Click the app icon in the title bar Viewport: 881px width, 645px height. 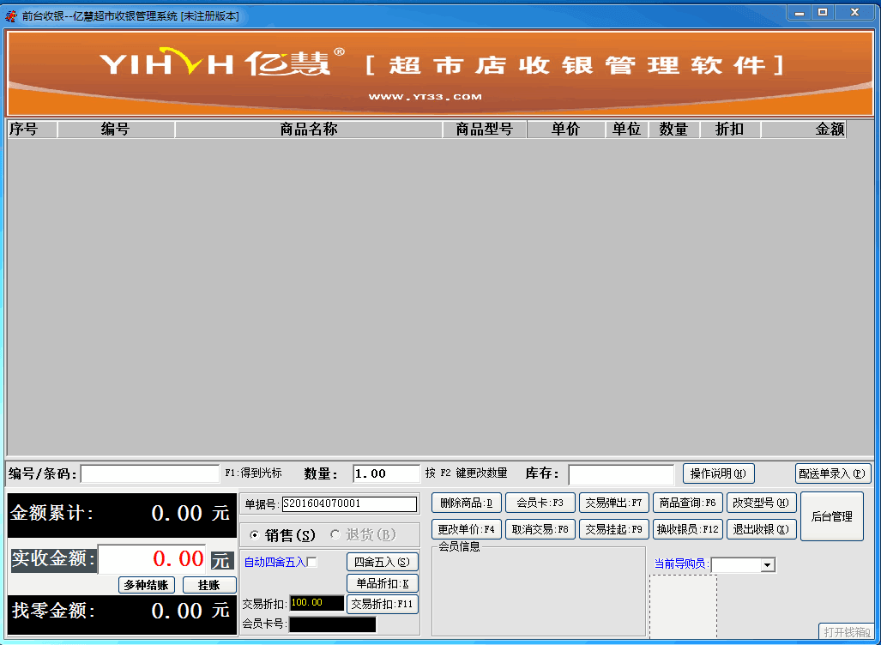click(11, 15)
